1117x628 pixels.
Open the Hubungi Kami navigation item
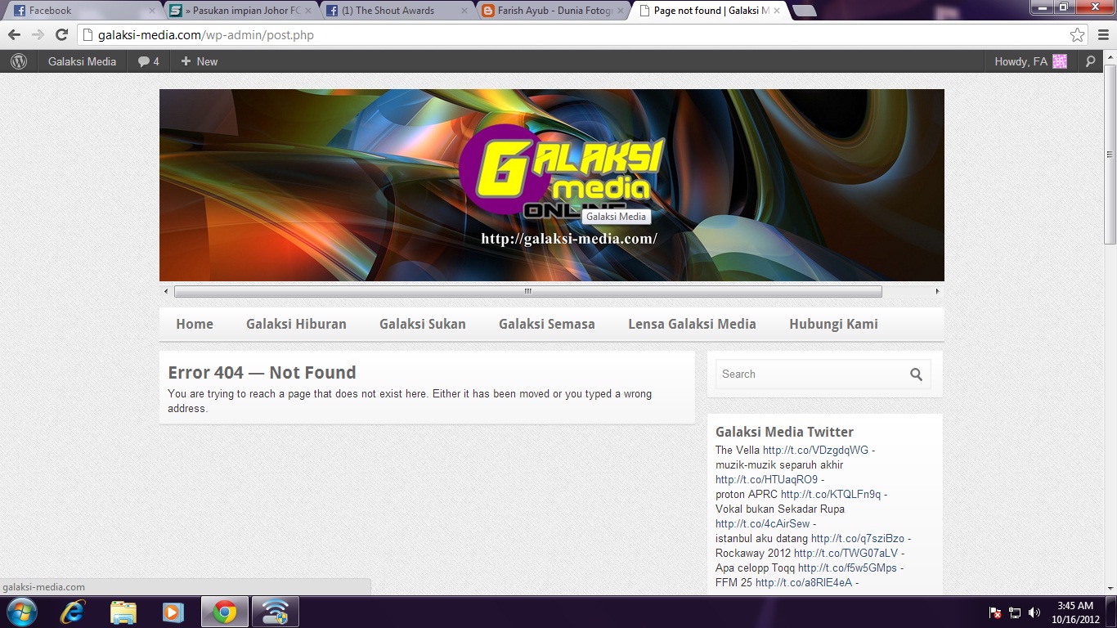tap(833, 324)
